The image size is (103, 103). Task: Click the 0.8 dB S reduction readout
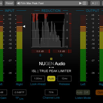(41, 51)
